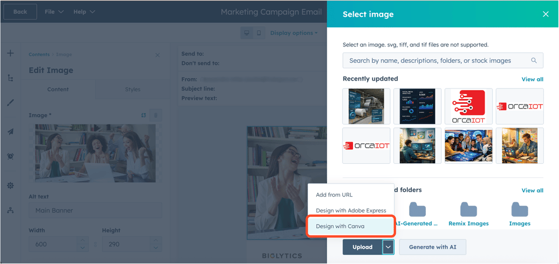Decrease the Height stepper value
559x264 pixels.
click(156, 248)
